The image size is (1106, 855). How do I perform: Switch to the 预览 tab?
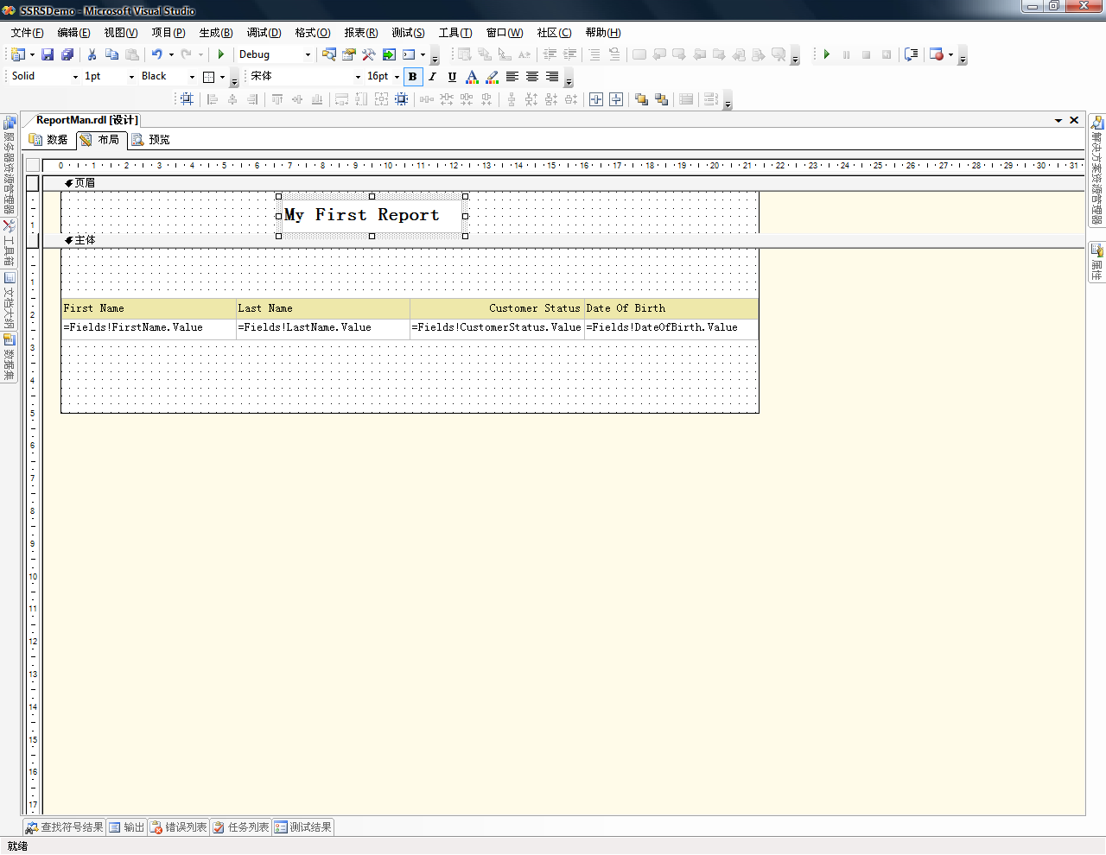click(x=151, y=140)
